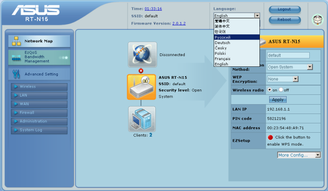The width and height of the screenshot is (328, 191).
Task: Click the Firewall arrow icon
Action: tap(16, 113)
